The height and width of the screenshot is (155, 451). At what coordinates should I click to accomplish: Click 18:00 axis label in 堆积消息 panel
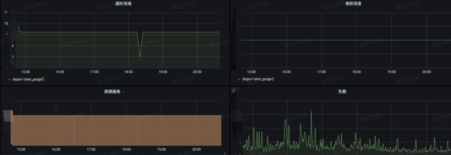click(356, 72)
